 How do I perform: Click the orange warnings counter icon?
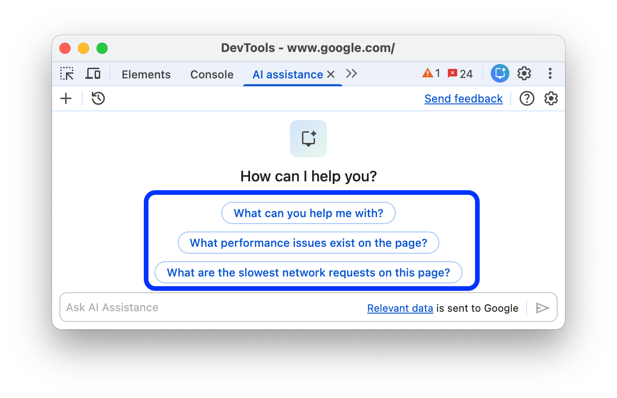pos(431,74)
